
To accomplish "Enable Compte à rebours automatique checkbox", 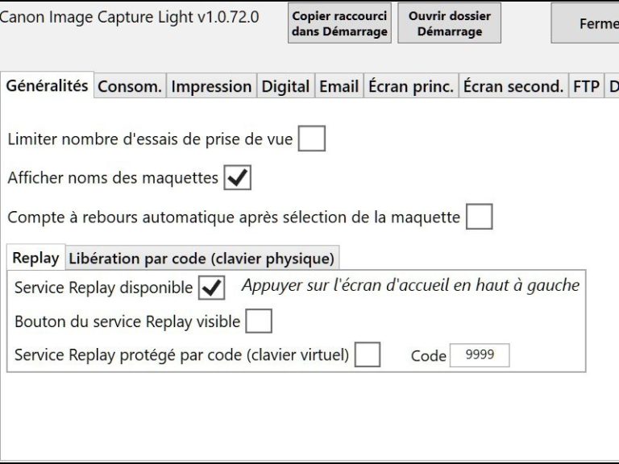I will (x=479, y=217).
